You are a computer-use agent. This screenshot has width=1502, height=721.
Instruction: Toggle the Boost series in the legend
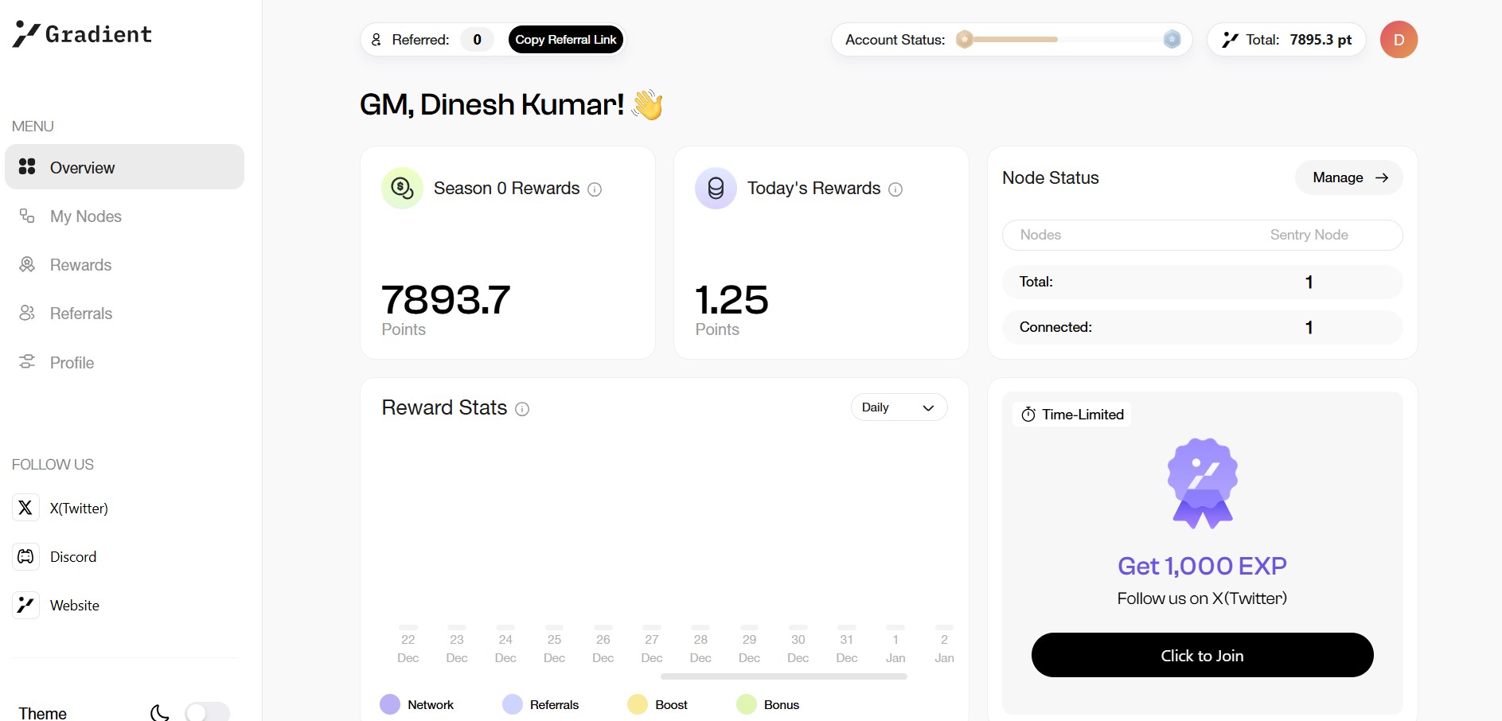[x=638, y=704]
